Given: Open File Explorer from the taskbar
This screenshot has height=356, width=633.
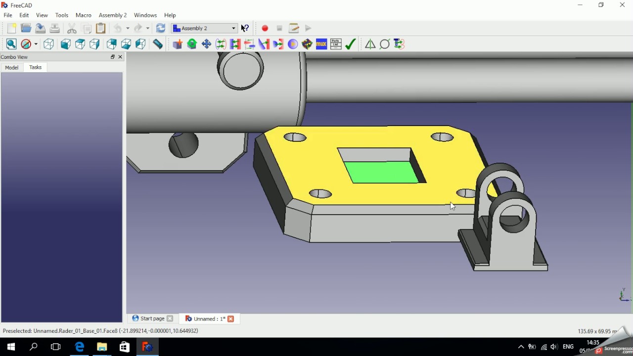Looking at the screenshot, I should coord(102,347).
